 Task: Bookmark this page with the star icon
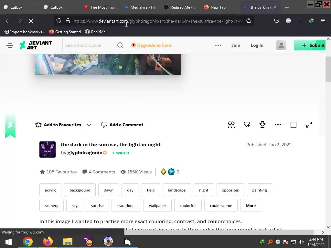pyautogui.click(x=249, y=21)
